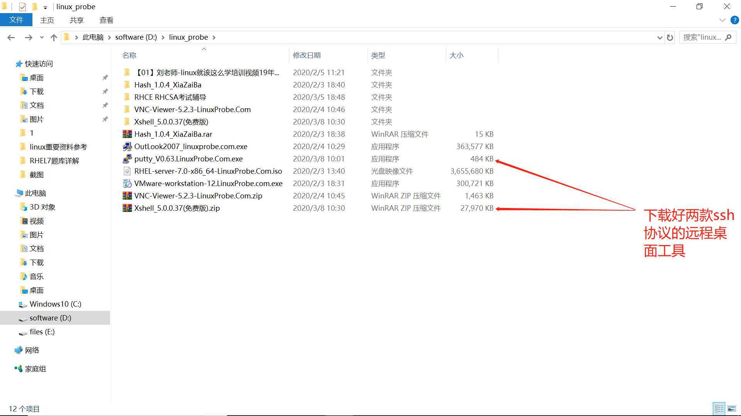This screenshot has width=741, height=416.
Task: Open the 文件 menu tab
Action: [x=16, y=20]
